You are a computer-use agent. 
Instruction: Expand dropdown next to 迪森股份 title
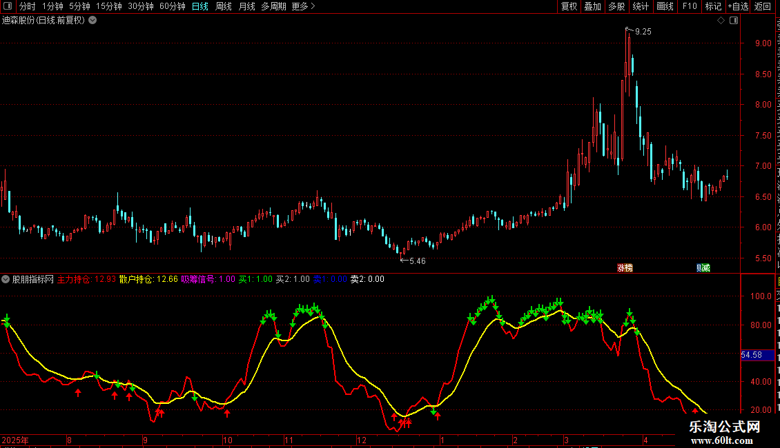[92, 21]
